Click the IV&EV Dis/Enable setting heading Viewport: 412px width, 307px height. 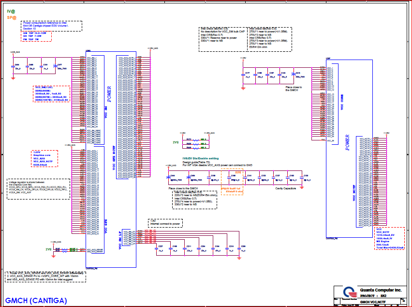tap(201, 159)
